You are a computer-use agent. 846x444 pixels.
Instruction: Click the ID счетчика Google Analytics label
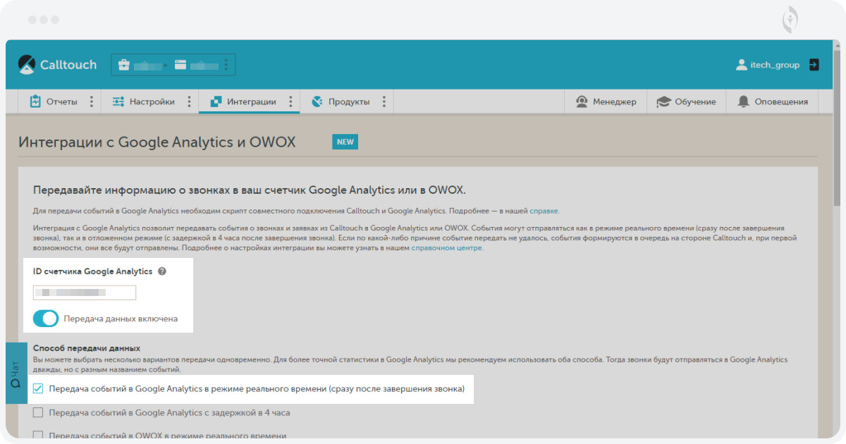pos(93,271)
